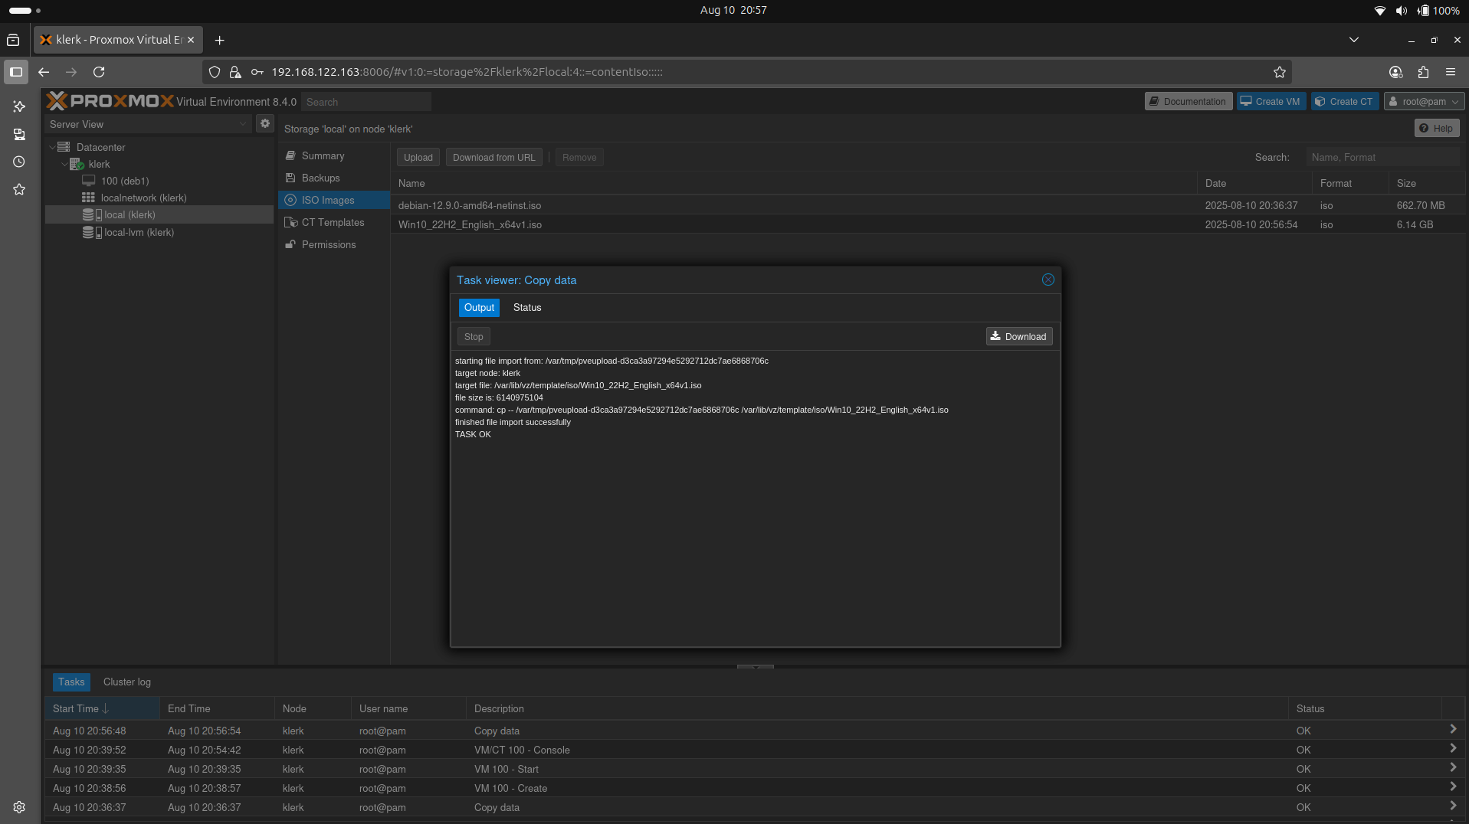1469x824 pixels.
Task: Open the CT Templates section
Action: click(332, 222)
